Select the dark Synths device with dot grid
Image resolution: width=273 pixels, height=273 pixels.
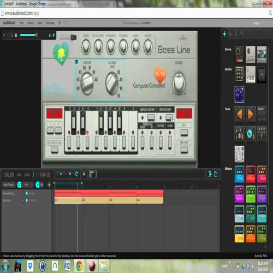[x=239, y=75]
